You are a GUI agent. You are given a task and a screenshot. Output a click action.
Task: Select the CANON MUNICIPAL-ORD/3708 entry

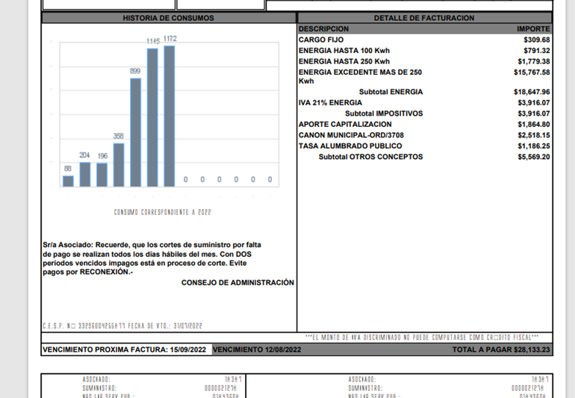pos(350,135)
